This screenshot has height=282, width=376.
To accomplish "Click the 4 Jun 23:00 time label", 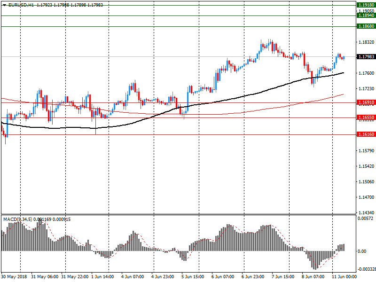I will 163,277.
